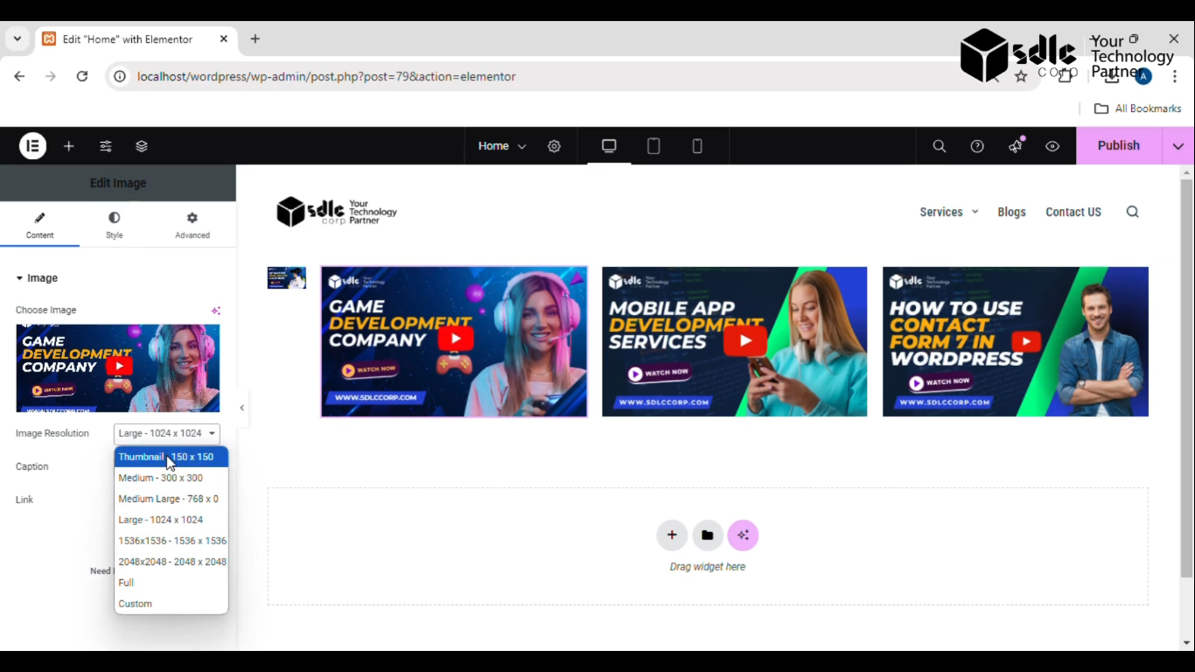Image resolution: width=1195 pixels, height=672 pixels.
Task: Open a new browser tab
Action: click(255, 39)
